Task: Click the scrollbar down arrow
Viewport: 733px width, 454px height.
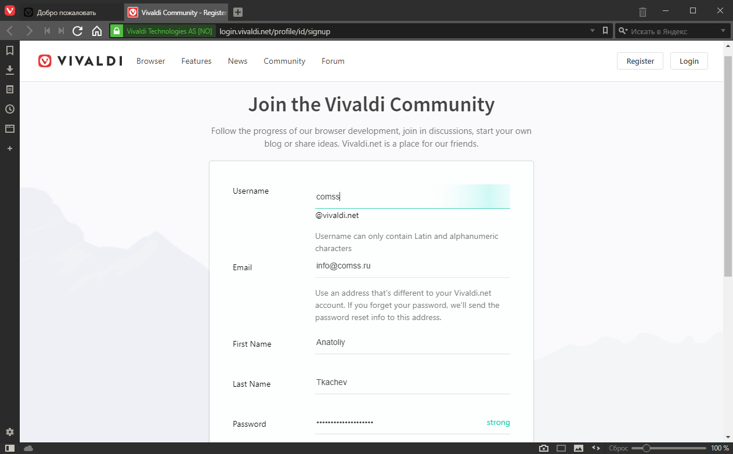Action: (728, 438)
